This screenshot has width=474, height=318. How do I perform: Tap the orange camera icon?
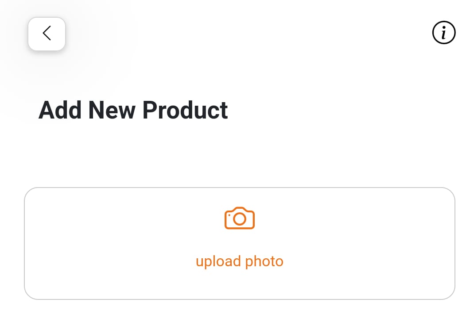click(239, 218)
